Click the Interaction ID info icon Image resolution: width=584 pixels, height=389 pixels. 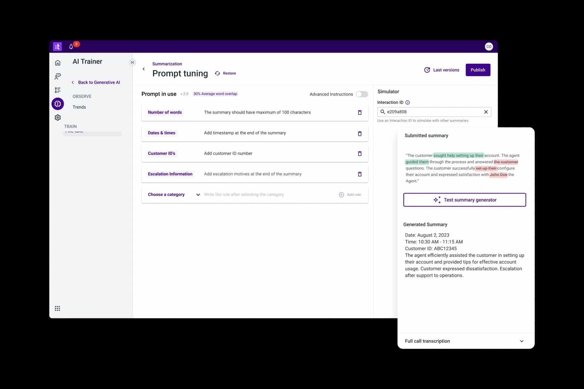407,103
